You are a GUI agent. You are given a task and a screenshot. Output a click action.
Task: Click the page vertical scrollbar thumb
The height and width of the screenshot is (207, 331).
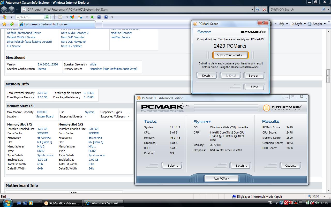pos(328,76)
